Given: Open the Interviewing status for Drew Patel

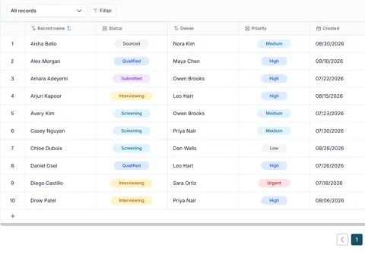Looking at the screenshot, I should coord(132,201).
